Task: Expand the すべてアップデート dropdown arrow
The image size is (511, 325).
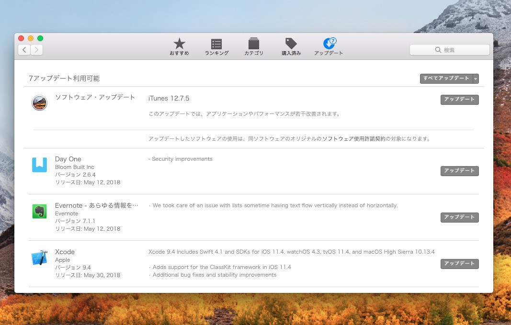Action: pyautogui.click(x=476, y=79)
